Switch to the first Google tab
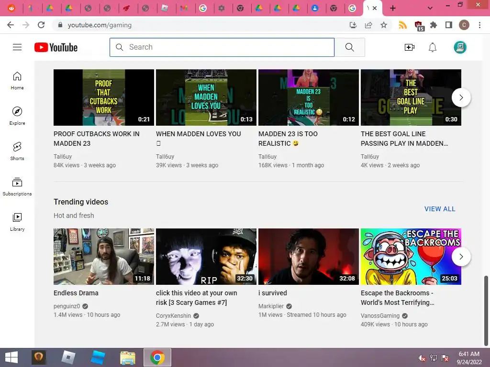The width and height of the screenshot is (490, 367). pos(203,8)
